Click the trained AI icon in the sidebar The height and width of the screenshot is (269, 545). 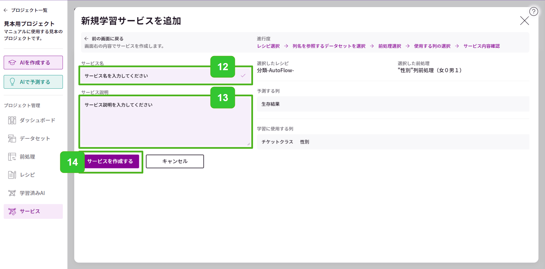click(12, 193)
